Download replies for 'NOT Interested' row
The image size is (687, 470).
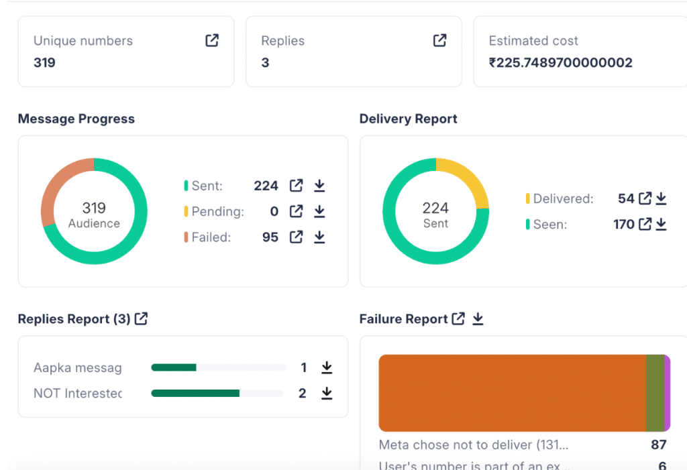pyautogui.click(x=327, y=393)
